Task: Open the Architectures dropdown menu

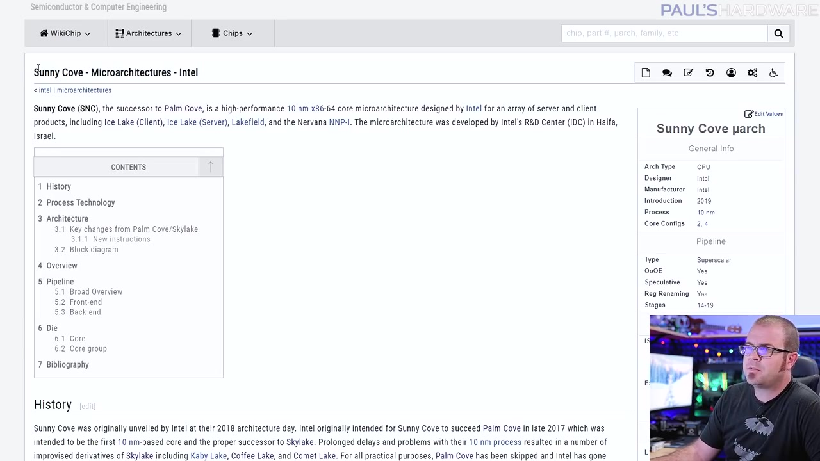Action: pyautogui.click(x=149, y=33)
